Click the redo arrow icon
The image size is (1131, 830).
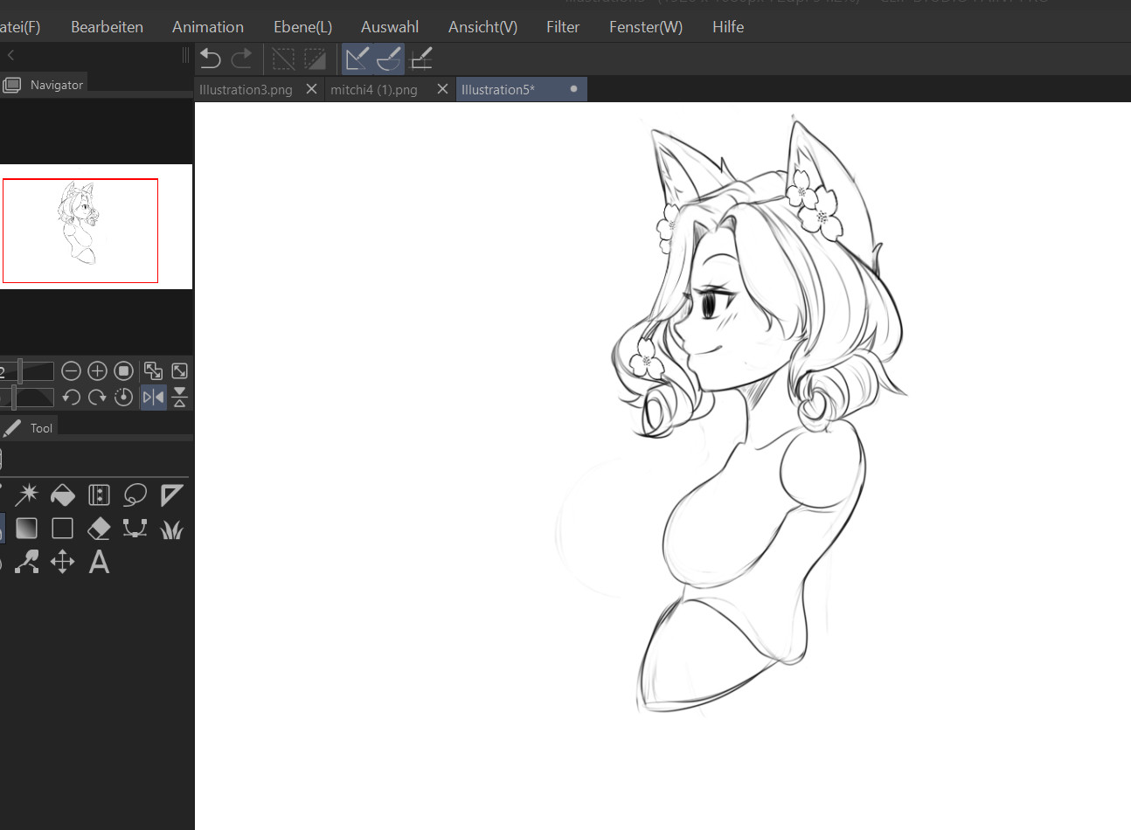241,59
